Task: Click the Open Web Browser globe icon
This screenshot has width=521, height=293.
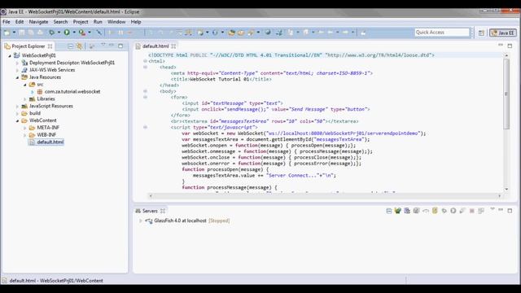Action: click(x=268, y=33)
